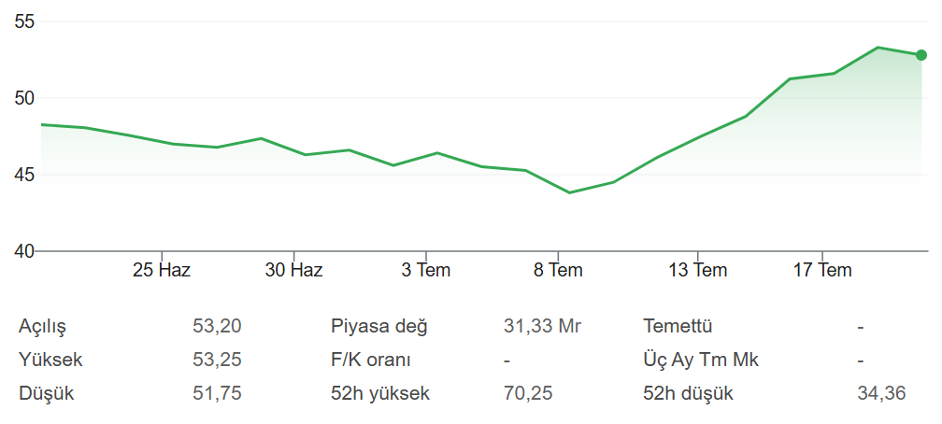Click the F/K oranı label
The width and height of the screenshot is (942, 424).
[x=371, y=360]
